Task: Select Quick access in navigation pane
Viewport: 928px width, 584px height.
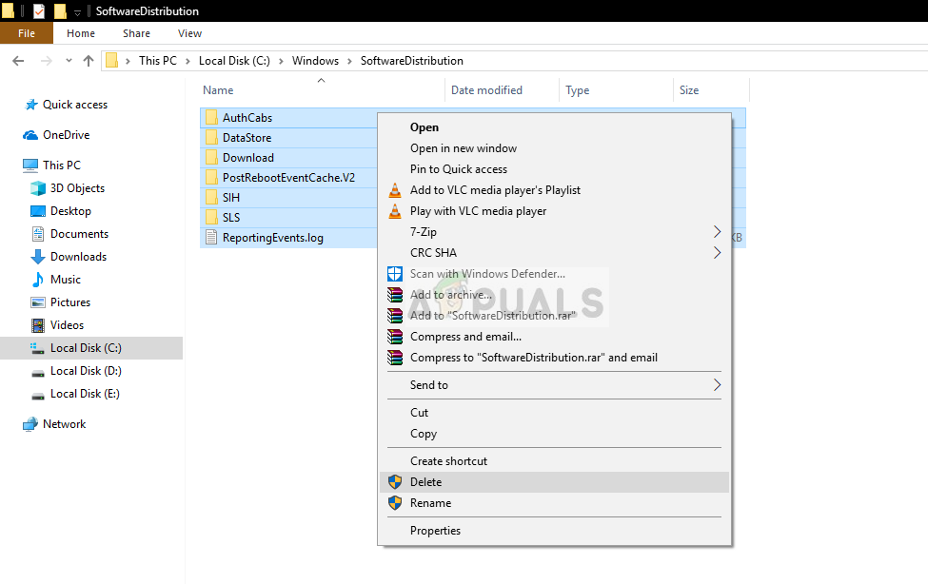Action: tap(75, 105)
